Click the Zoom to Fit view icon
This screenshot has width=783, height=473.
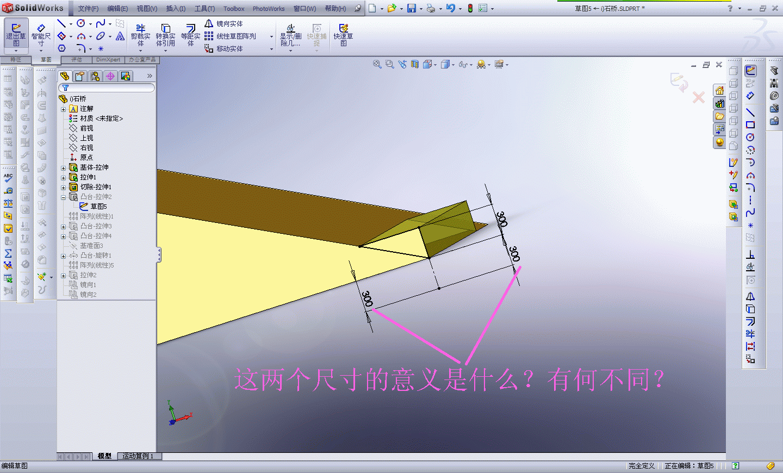(377, 64)
